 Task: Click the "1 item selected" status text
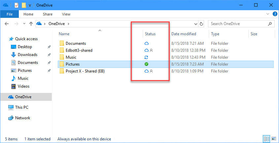37,139
